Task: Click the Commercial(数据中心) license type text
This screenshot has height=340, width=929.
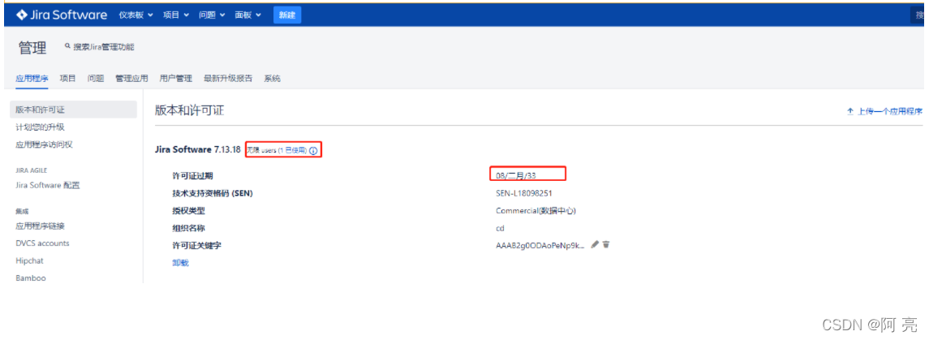Action: pyautogui.click(x=536, y=210)
